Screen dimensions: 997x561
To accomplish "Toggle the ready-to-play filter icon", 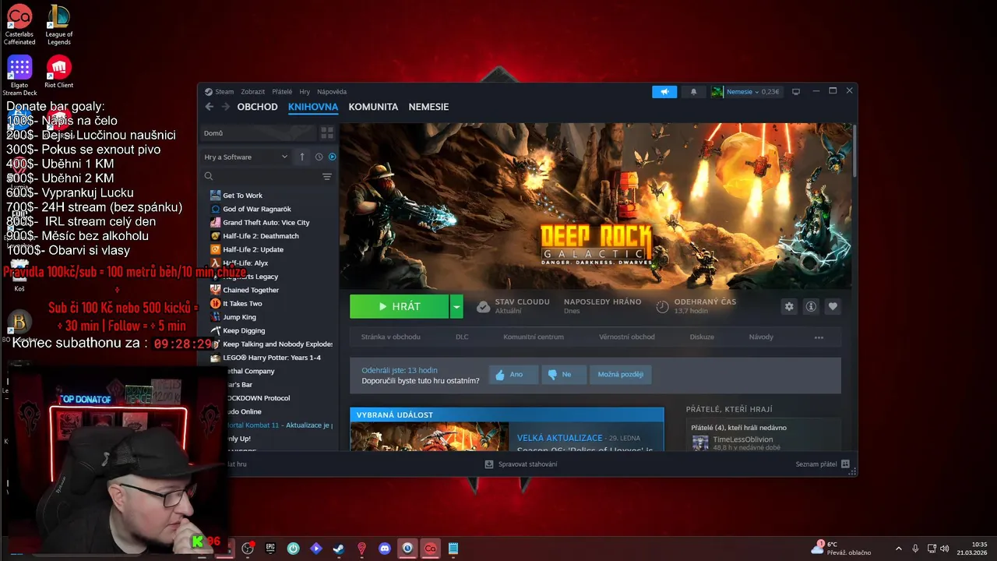I will pyautogui.click(x=332, y=157).
